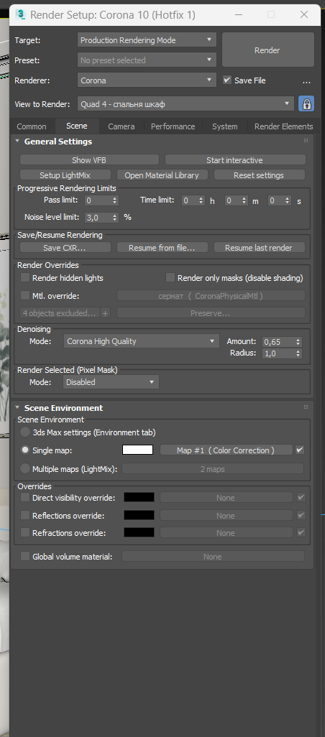Screen dimensions: 325x737
Task: Open the Target rendering mode dropdown
Action: coord(147,40)
